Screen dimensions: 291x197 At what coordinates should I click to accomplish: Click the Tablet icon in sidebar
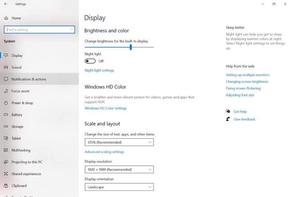click(6, 138)
